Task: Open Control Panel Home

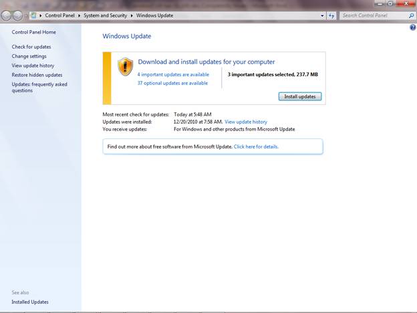Action: pos(34,32)
